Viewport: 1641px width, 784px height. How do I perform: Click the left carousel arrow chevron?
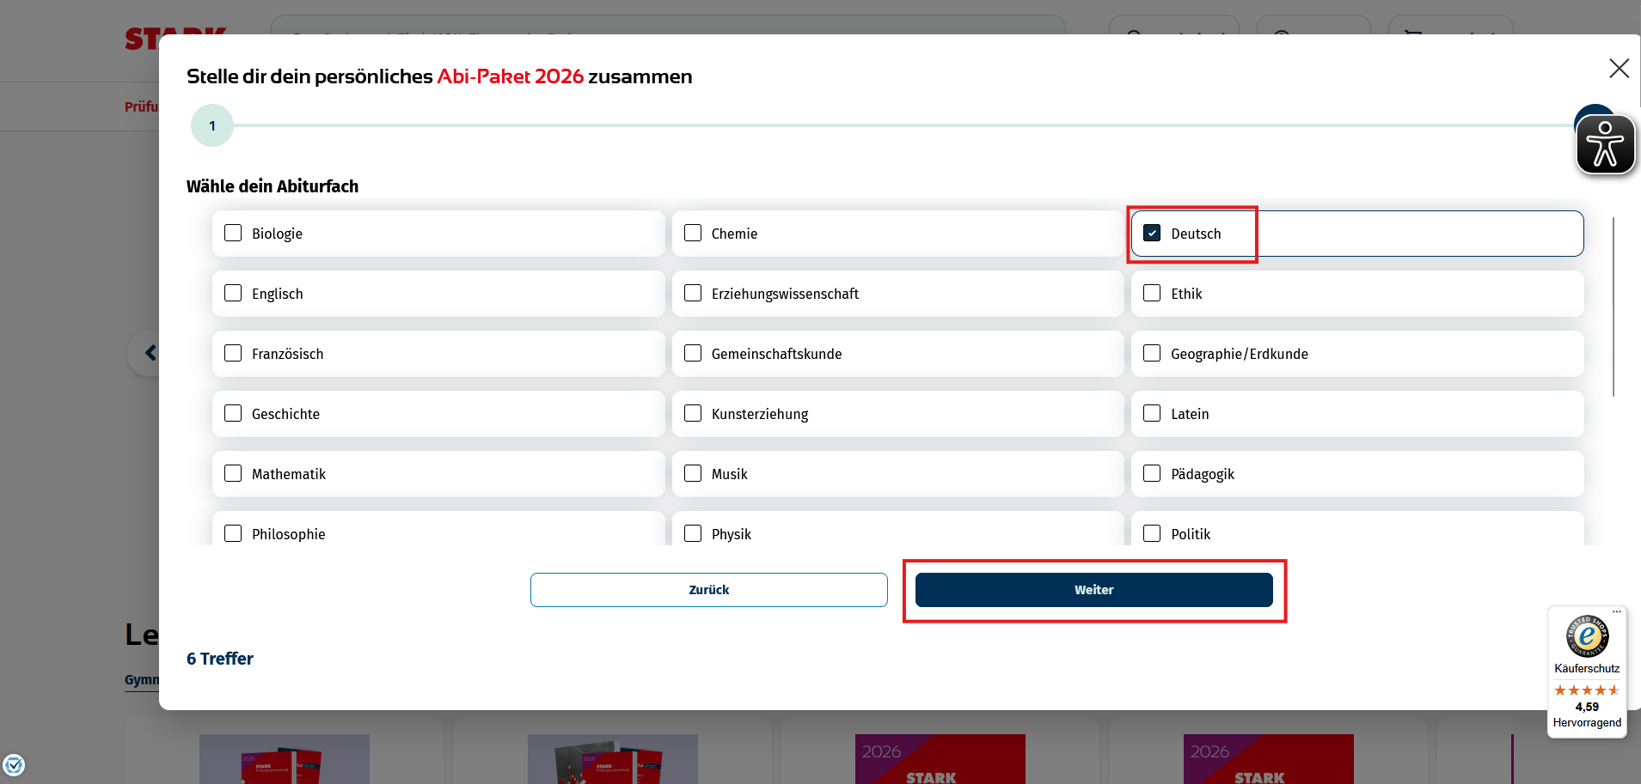coord(151,352)
